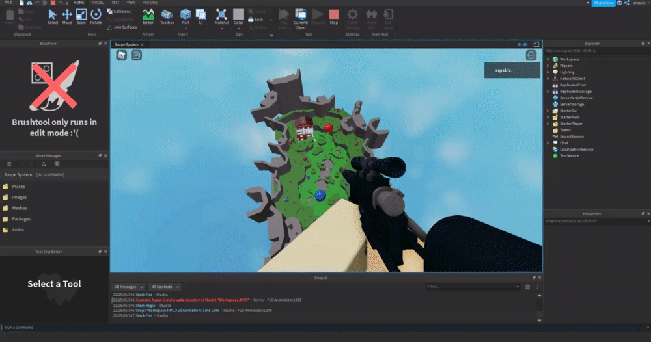Open the chat icon in viewport

[x=136, y=55]
